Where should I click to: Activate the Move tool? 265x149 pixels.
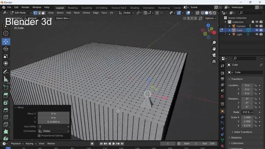6,41
